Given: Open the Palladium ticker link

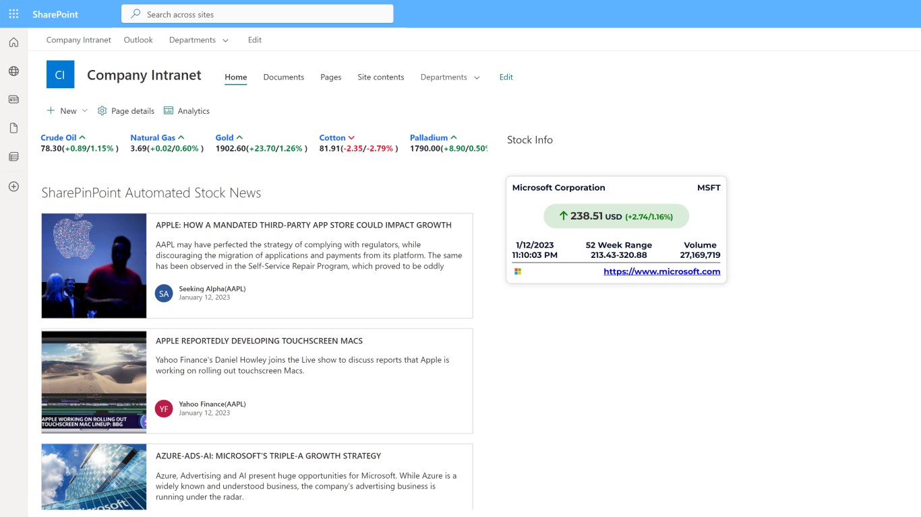Looking at the screenshot, I should (429, 137).
